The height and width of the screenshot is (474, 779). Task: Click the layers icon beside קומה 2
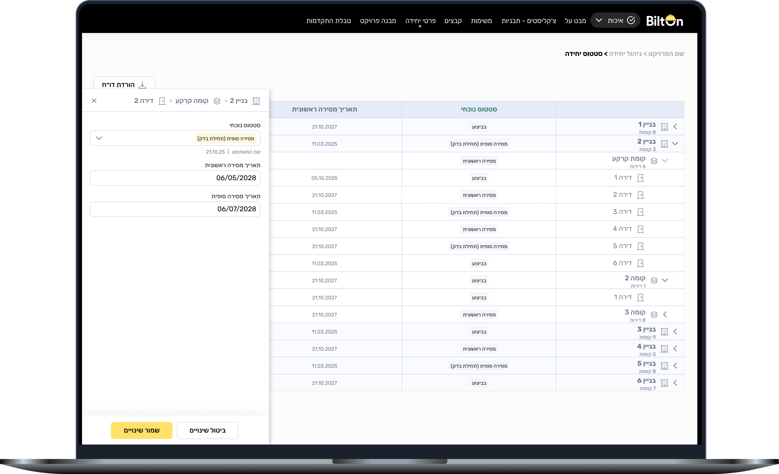[654, 281]
